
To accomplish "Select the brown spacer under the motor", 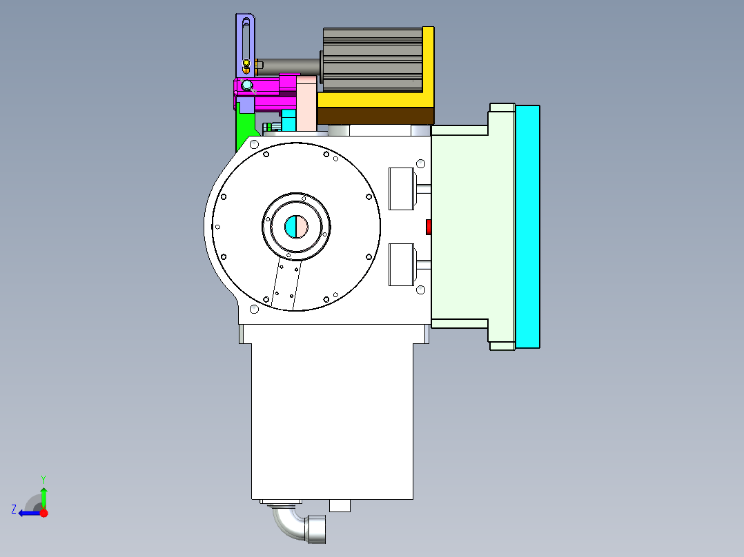I will tap(373, 116).
